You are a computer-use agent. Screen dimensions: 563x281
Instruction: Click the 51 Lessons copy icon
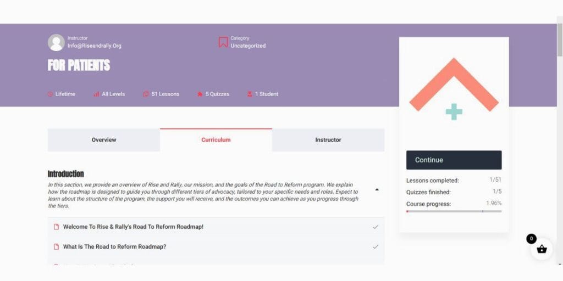(x=146, y=94)
